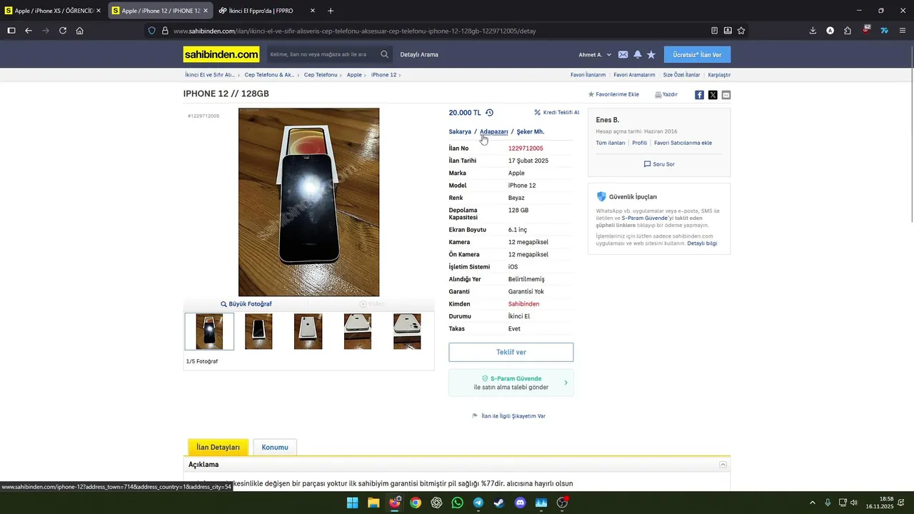Open a new tab with the plus button
Viewport: 914px width, 514px height.
tap(331, 11)
